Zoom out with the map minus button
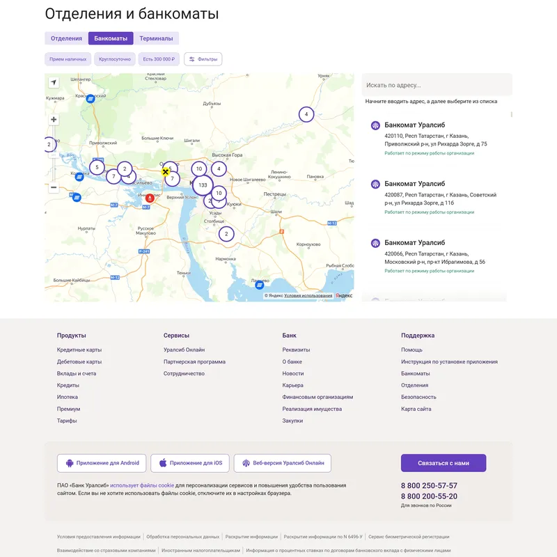The height and width of the screenshot is (557, 557). [54, 187]
